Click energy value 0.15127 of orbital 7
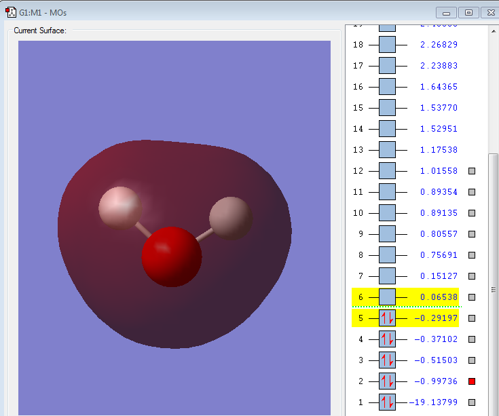 click(x=438, y=276)
